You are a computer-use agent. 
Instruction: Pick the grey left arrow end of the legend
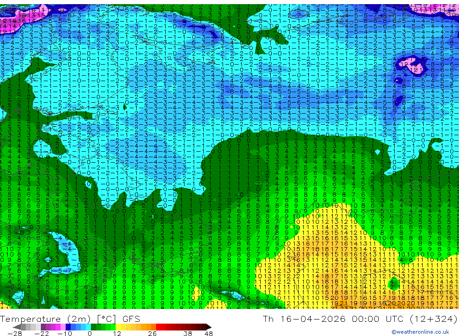[17, 327]
